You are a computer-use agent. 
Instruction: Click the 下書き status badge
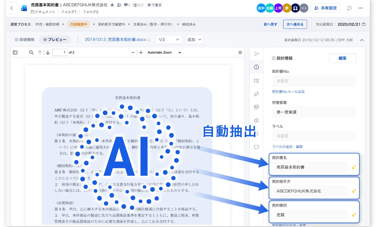(x=154, y=5)
